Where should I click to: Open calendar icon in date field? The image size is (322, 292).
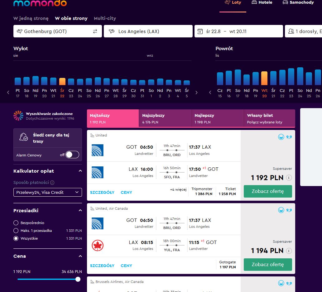[200, 31]
